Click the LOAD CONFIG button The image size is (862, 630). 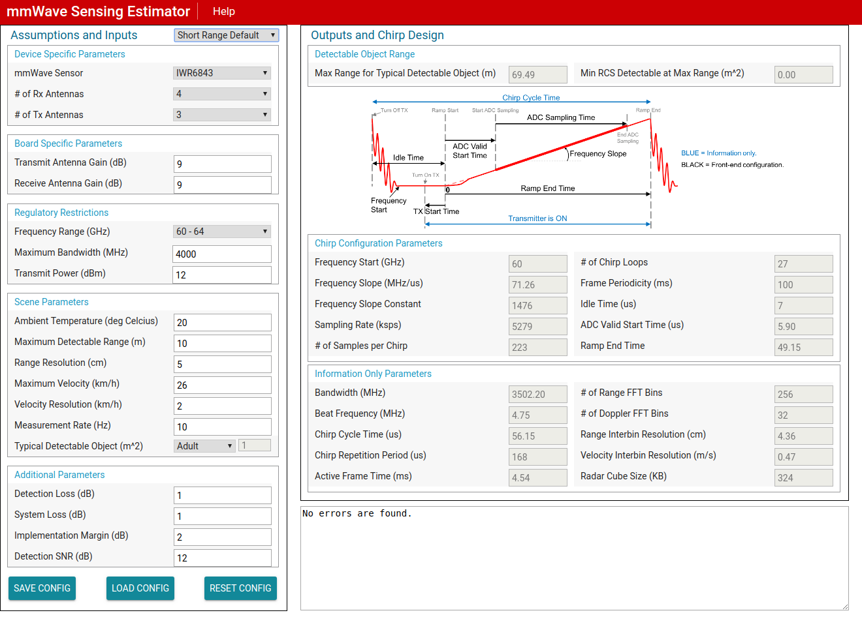[x=140, y=588]
